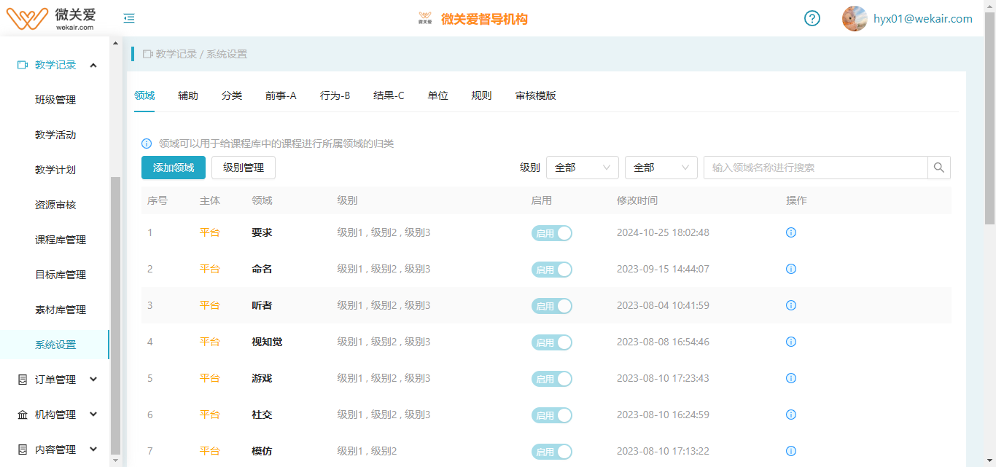996x467 pixels.
Task: Switch to the 结果-C tab
Action: click(x=389, y=95)
